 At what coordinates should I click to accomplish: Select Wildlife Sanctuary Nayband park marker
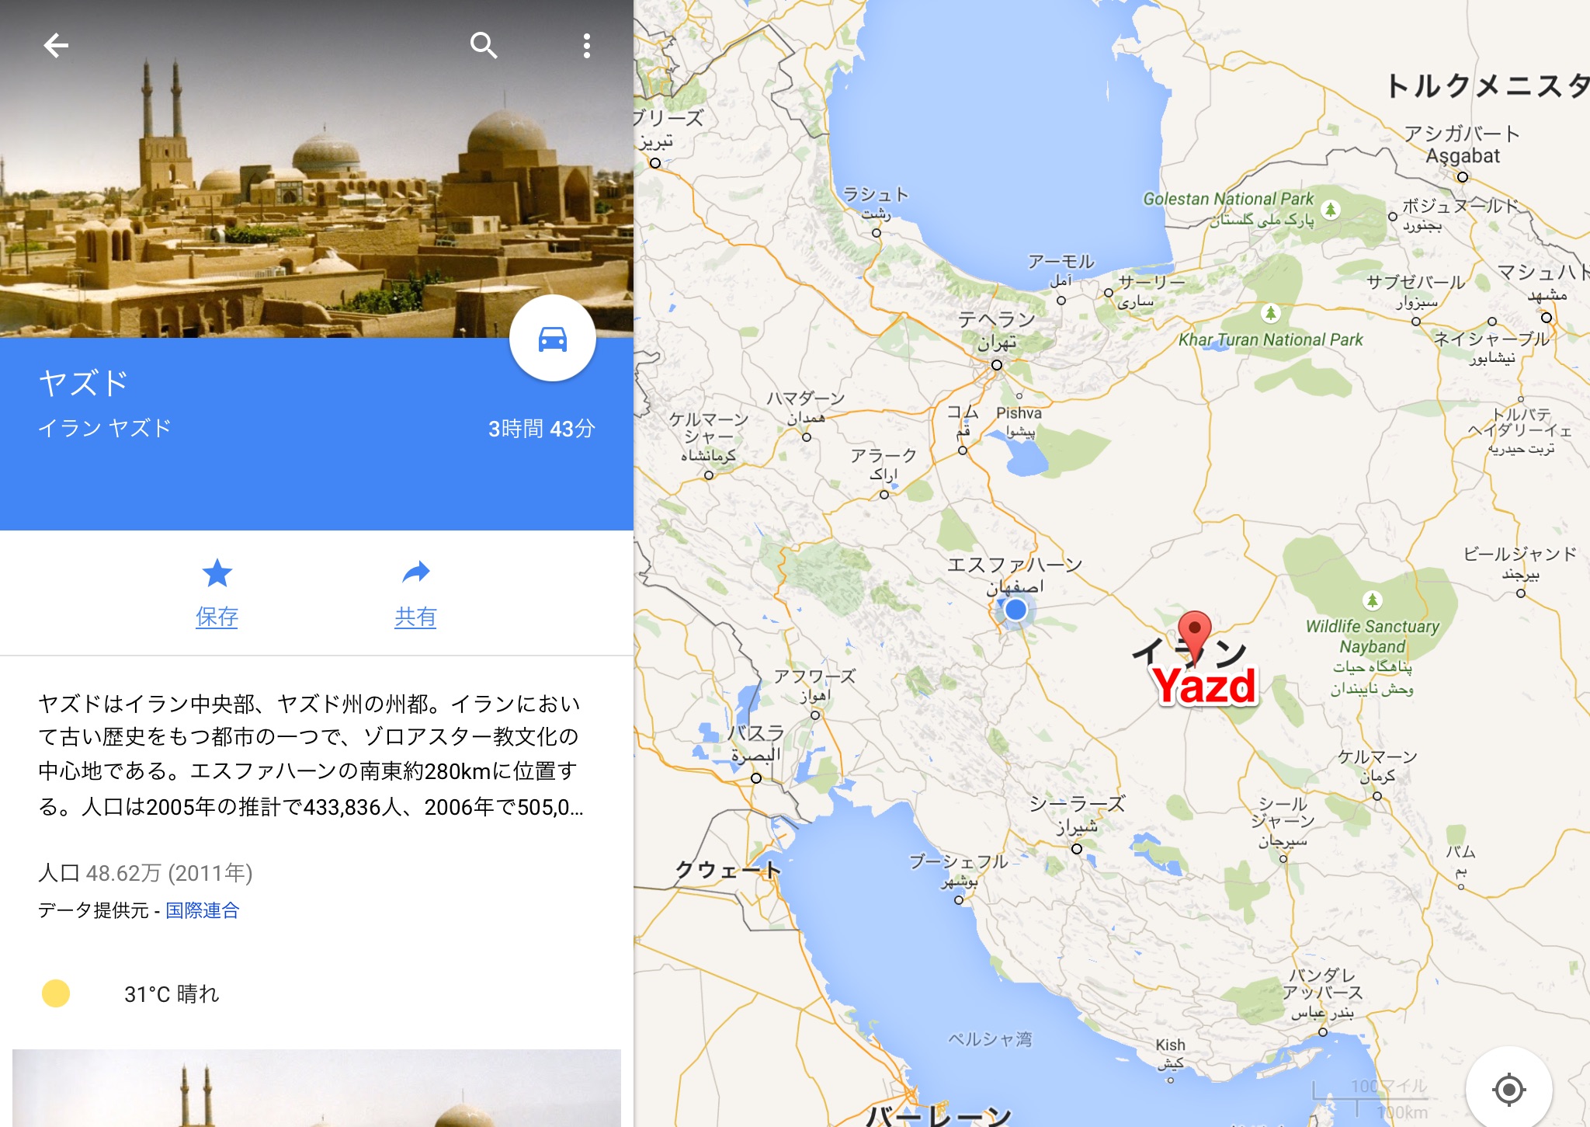(1373, 600)
